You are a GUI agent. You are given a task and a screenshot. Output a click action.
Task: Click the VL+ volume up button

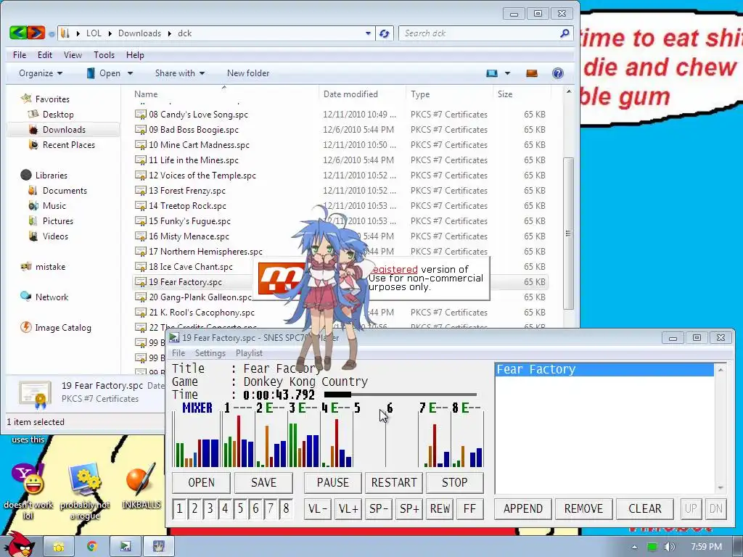[x=348, y=508]
